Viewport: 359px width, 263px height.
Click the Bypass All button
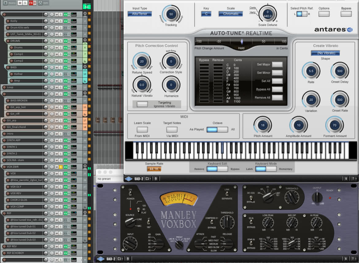click(277, 90)
